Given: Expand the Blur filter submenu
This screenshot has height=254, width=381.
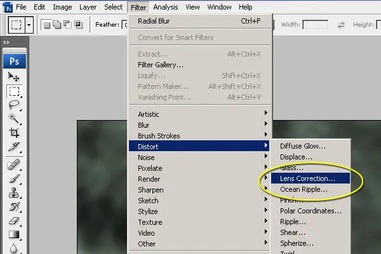Looking at the screenshot, I should tap(199, 125).
